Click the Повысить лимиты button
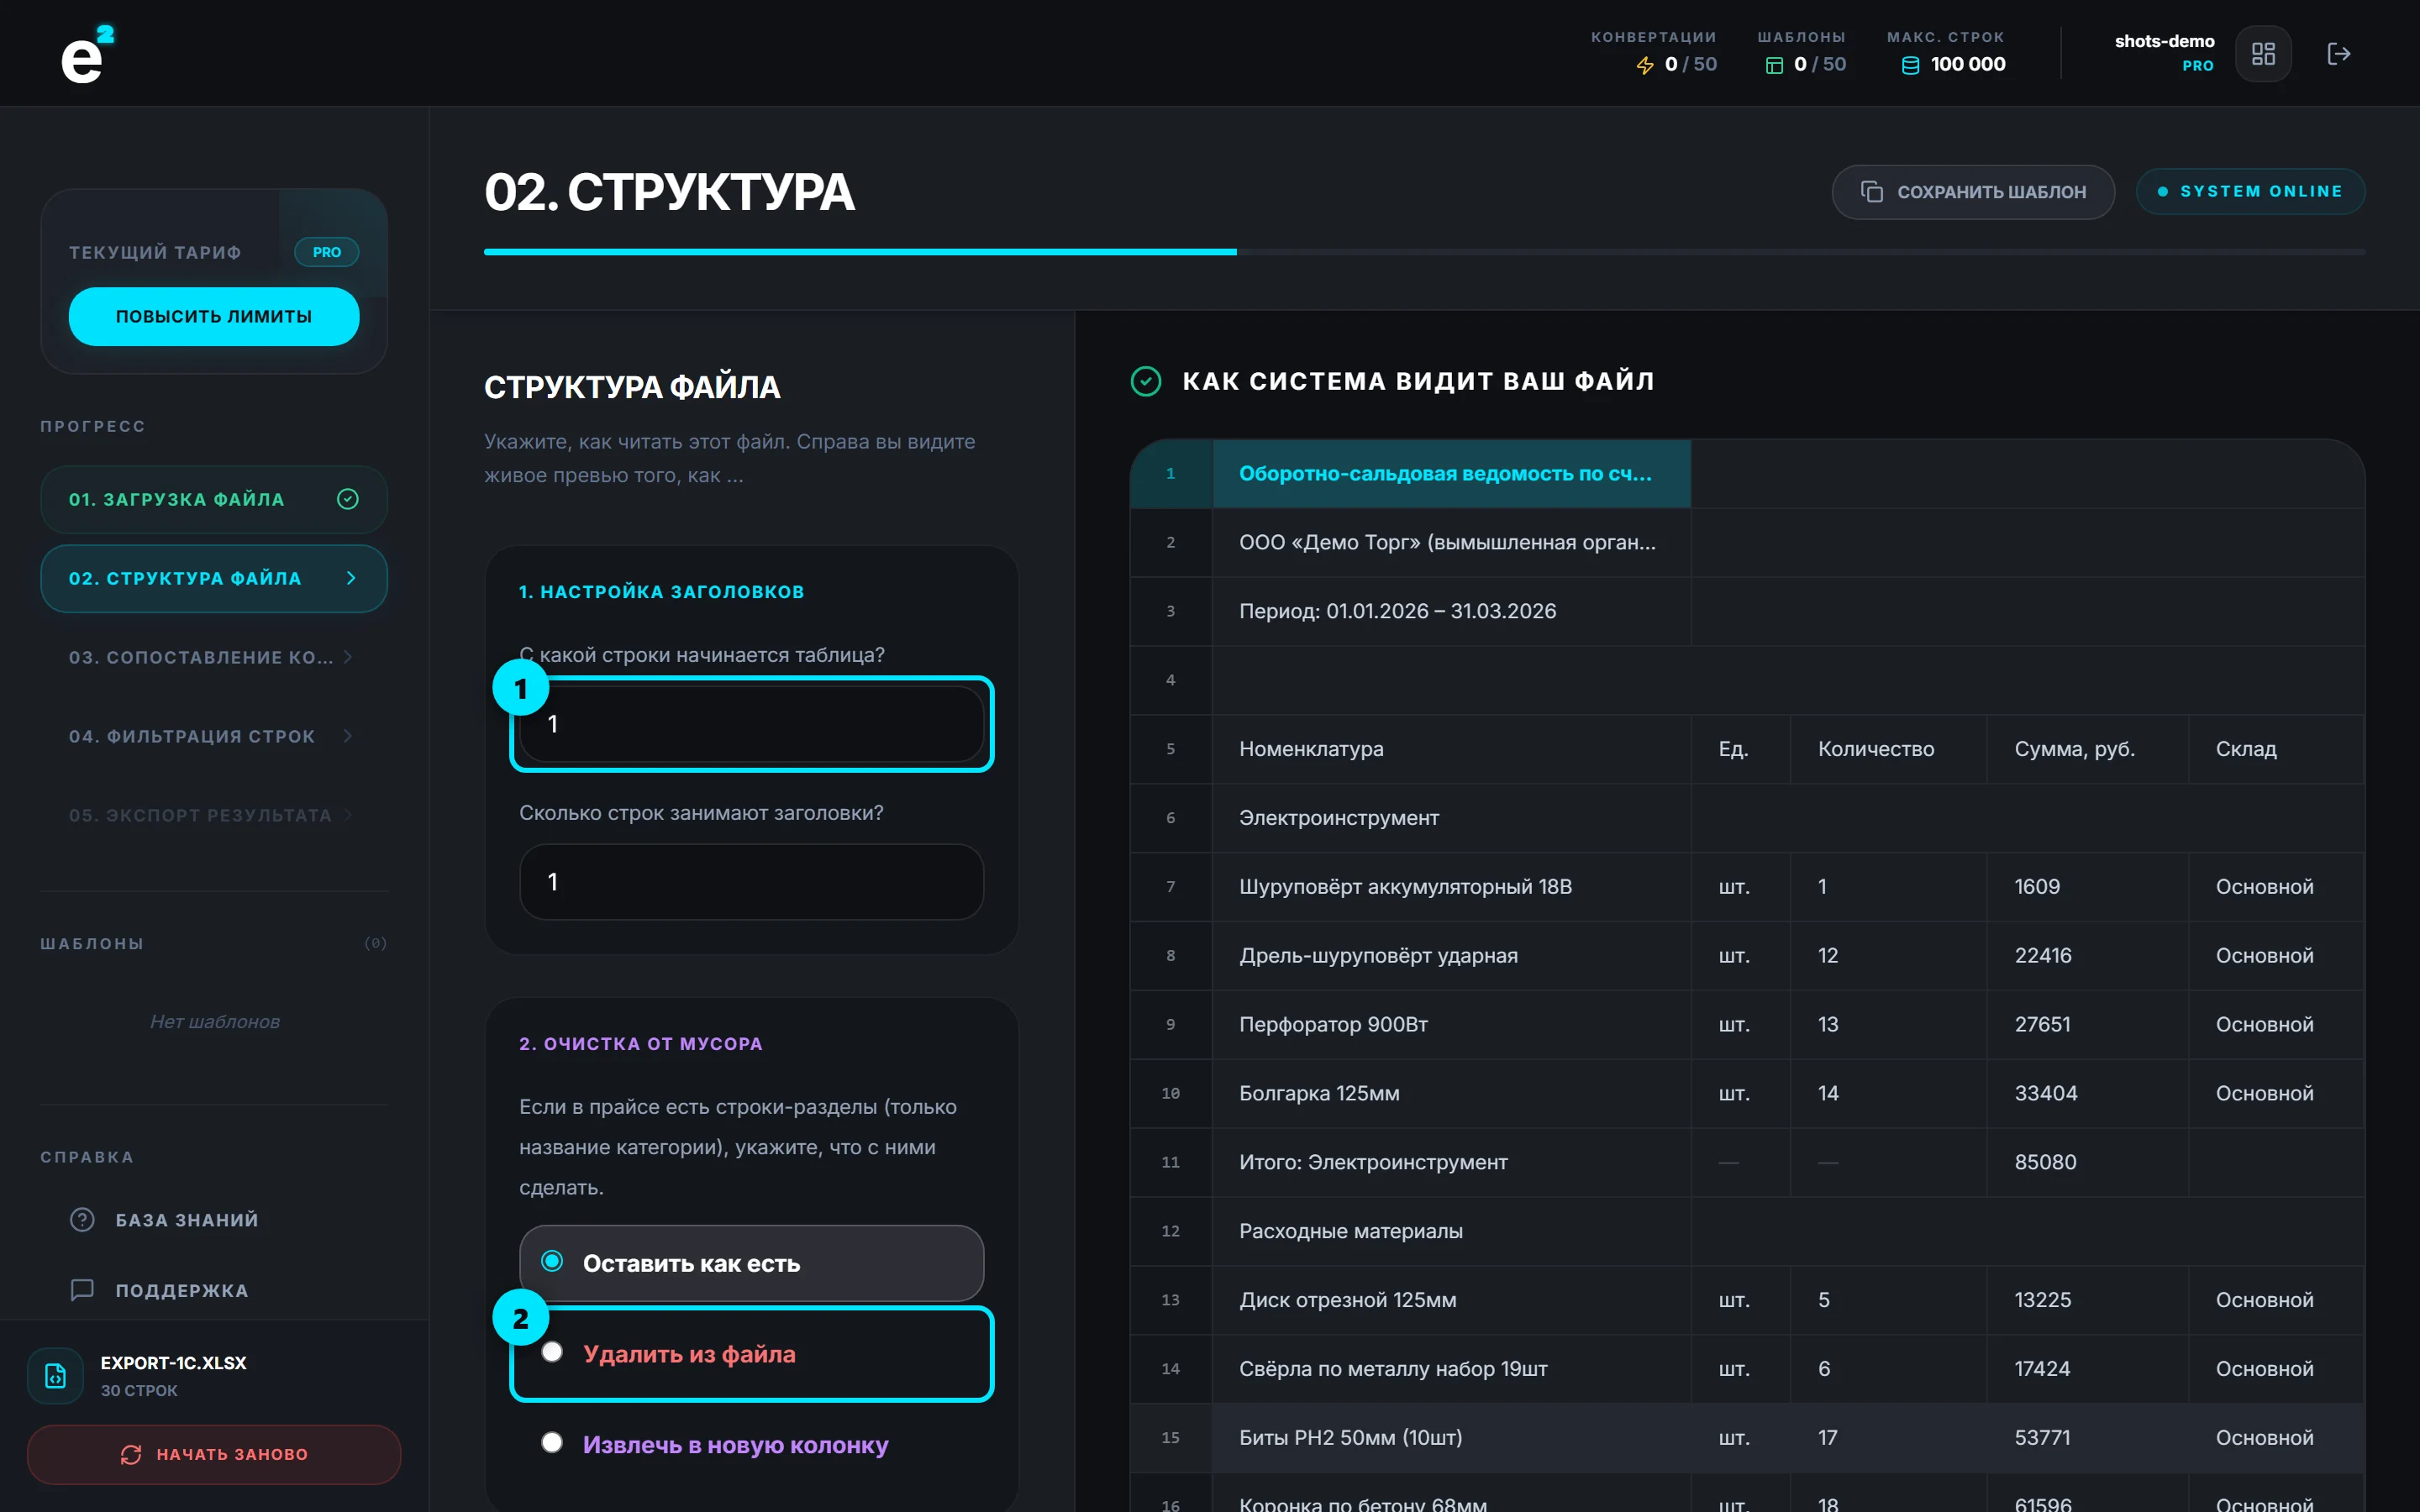Viewport: 2420px width, 1512px height. pos(214,316)
